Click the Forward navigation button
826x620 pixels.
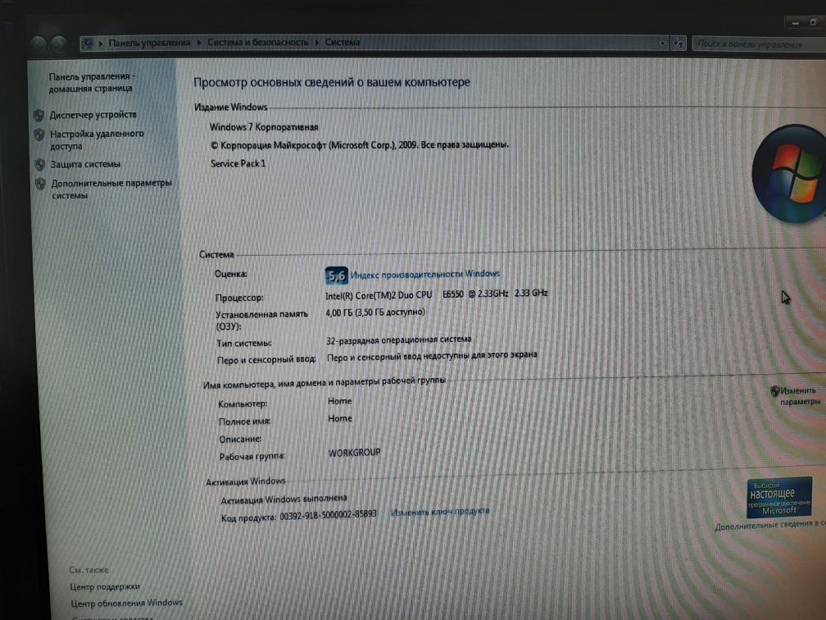(x=58, y=44)
